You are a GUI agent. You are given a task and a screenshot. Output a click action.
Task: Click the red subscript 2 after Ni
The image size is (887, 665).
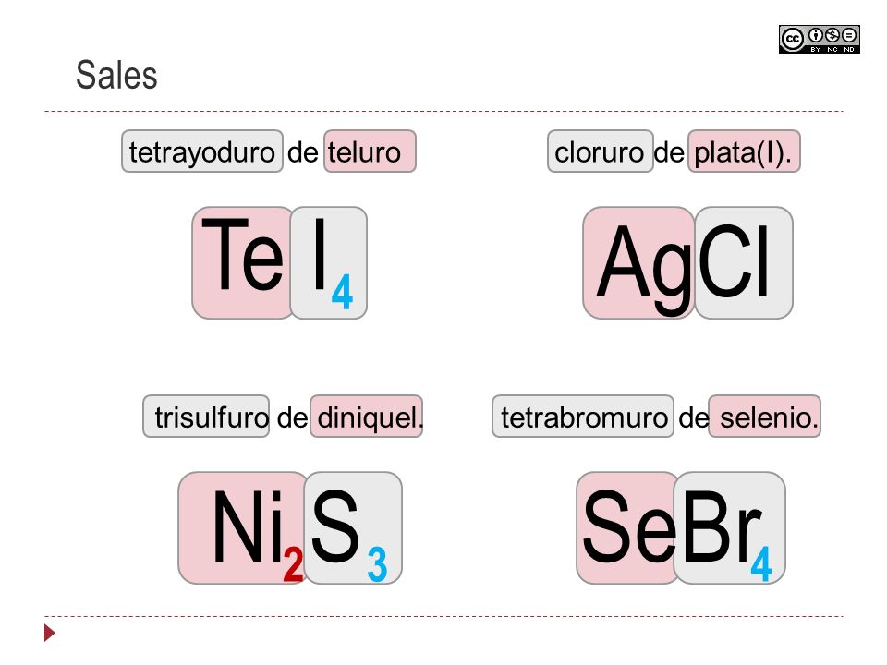(293, 563)
